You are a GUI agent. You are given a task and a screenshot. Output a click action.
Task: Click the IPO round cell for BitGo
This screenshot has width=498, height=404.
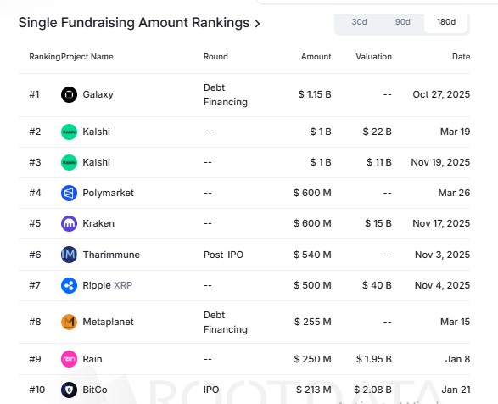tap(211, 390)
